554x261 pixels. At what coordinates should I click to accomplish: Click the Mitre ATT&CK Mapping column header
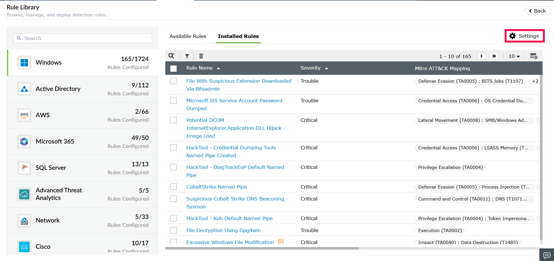point(442,68)
